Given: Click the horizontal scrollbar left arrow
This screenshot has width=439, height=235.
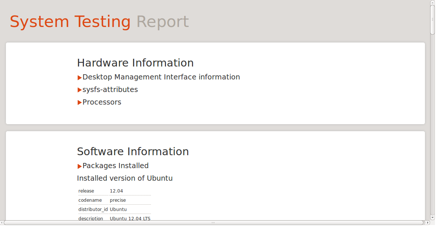Looking at the screenshot, I should point(2,223).
